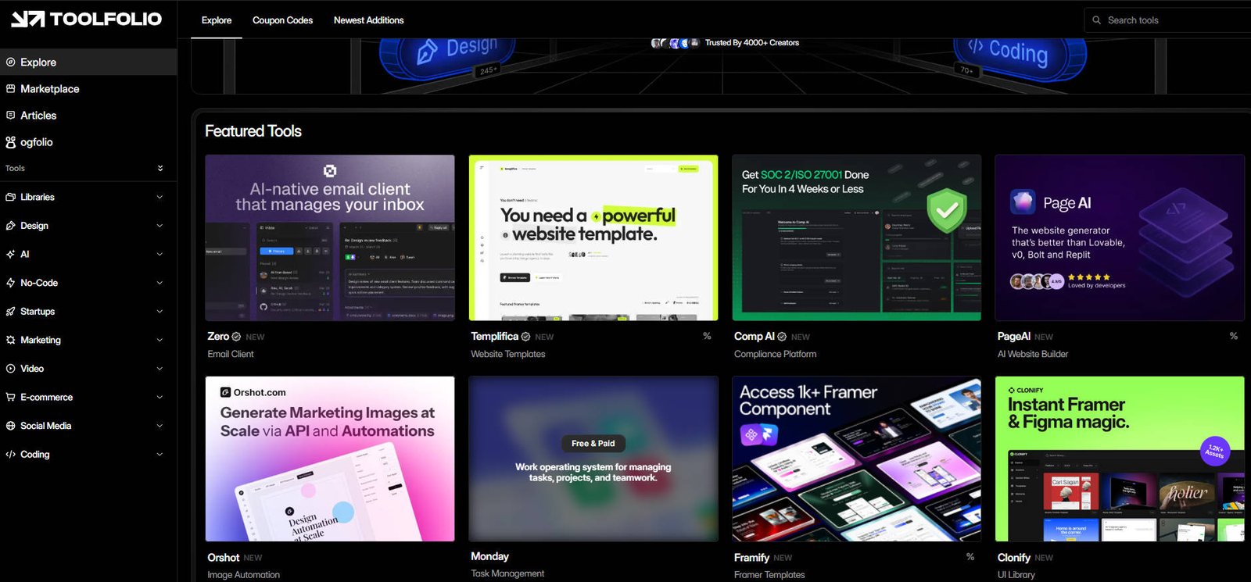Open the Coupon Codes tab
Image resolution: width=1251 pixels, height=582 pixels.
coord(282,20)
